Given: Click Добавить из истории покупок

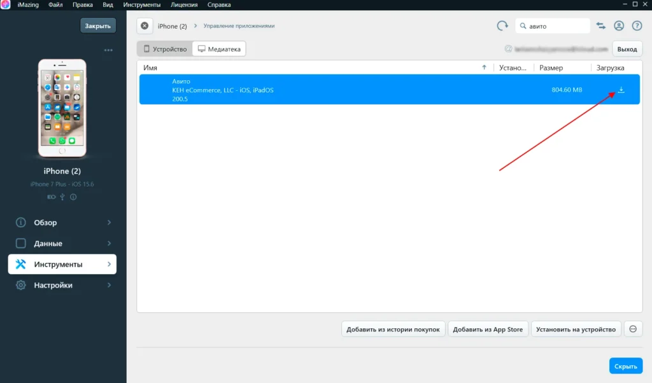Looking at the screenshot, I should pos(393,329).
